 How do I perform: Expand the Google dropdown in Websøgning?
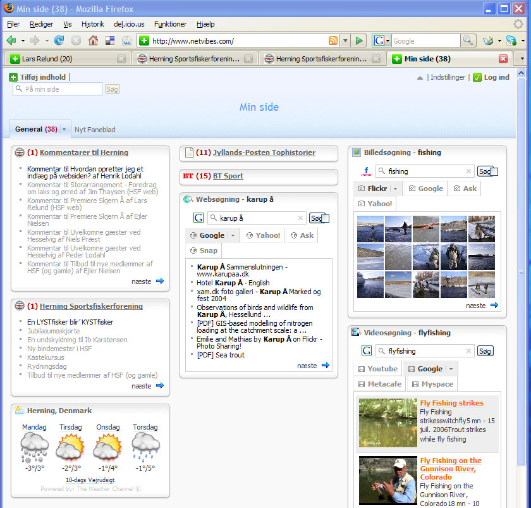click(x=233, y=235)
